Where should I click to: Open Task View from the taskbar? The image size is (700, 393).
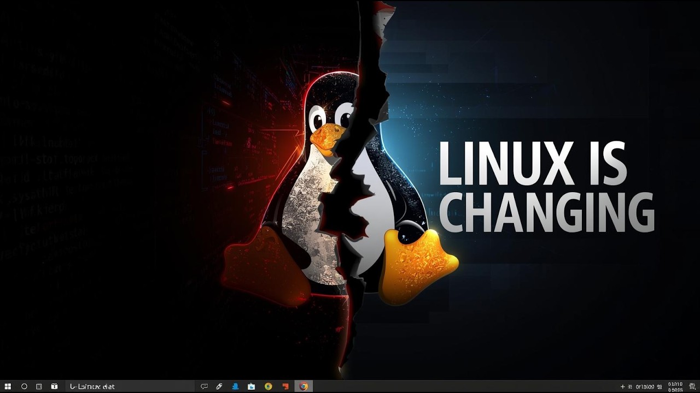[39, 386]
